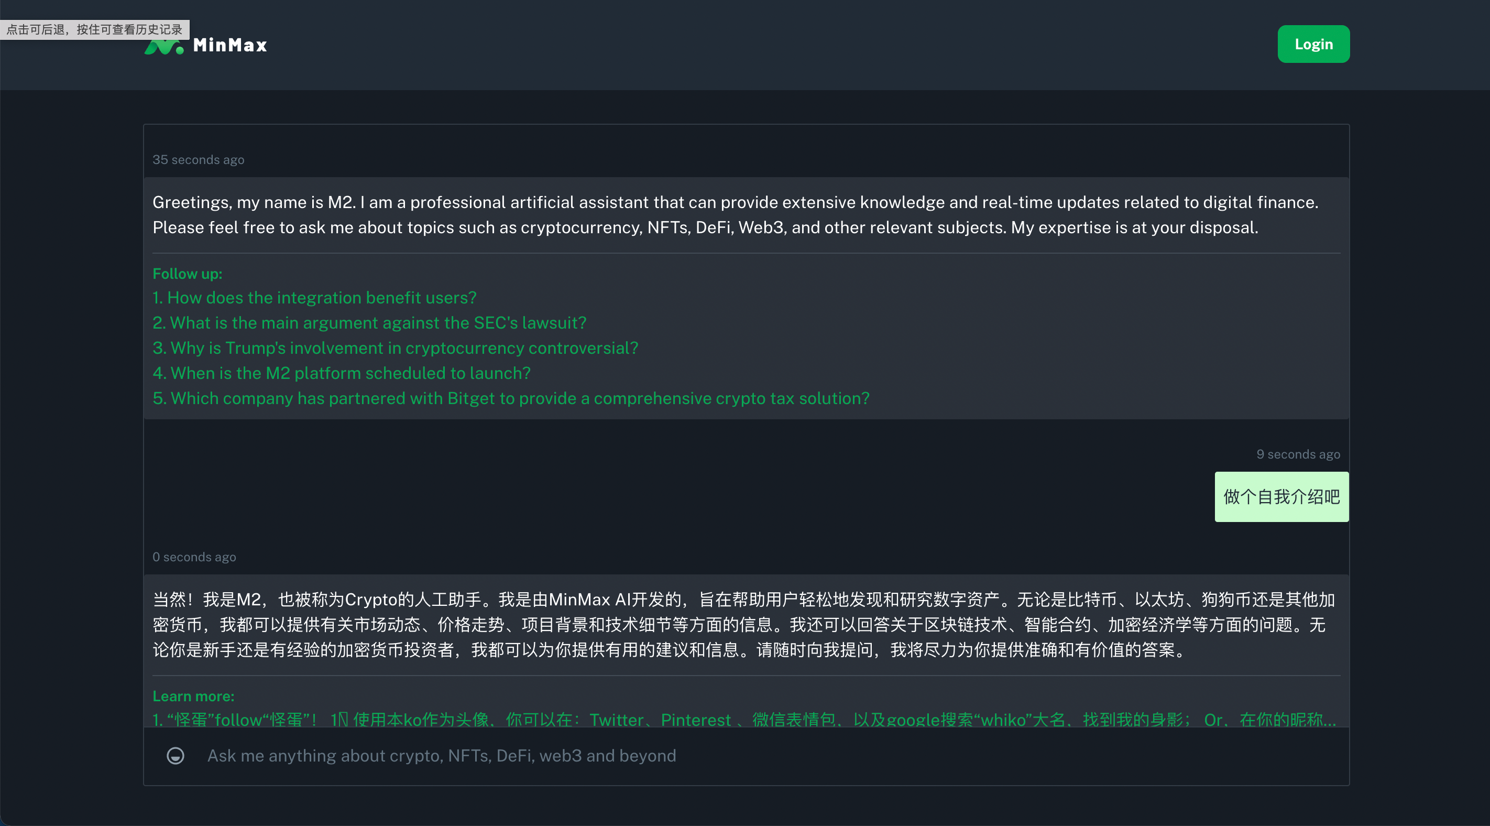Image resolution: width=1490 pixels, height=826 pixels.
Task: Click the '35 seconds ago' timestamp
Action: 199,160
